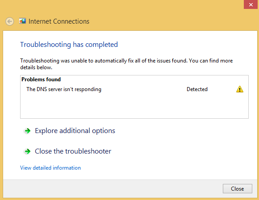The width and height of the screenshot is (259, 200).
Task: Click the back arrow button
Action: (9, 21)
